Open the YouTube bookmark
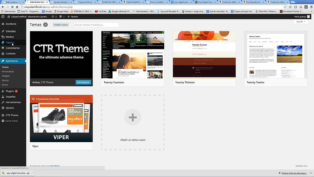 pyautogui.click(x=100, y=12)
